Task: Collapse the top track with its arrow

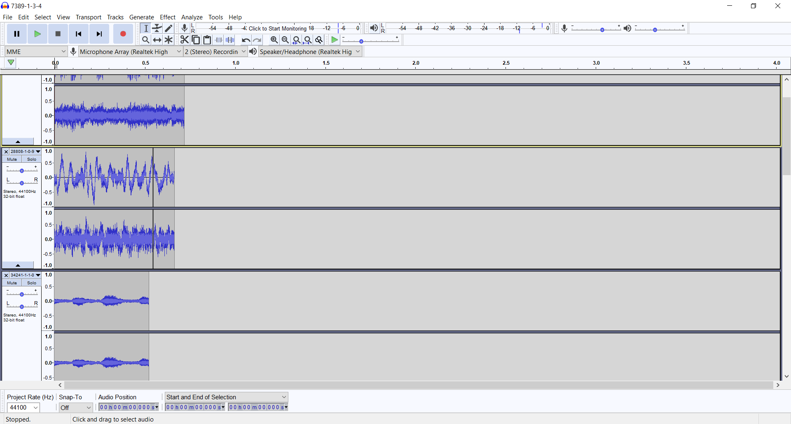Action: [x=18, y=142]
